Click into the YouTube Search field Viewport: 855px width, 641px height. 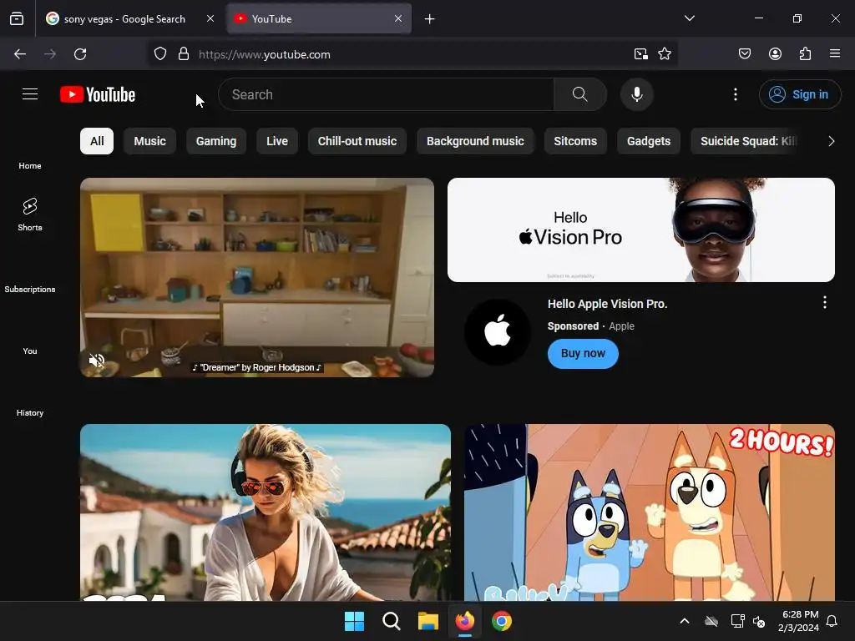[386, 94]
